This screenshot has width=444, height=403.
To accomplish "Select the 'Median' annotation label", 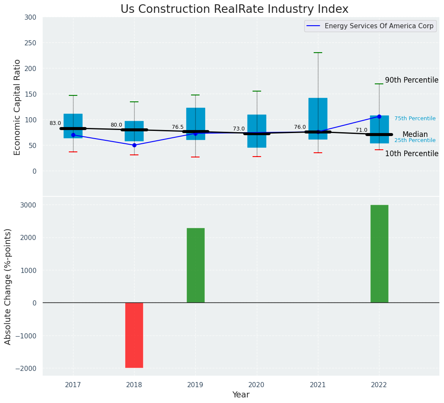I will pos(415,134).
